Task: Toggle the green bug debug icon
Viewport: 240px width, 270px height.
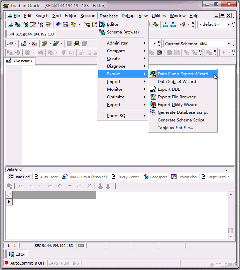Action: (156, 24)
